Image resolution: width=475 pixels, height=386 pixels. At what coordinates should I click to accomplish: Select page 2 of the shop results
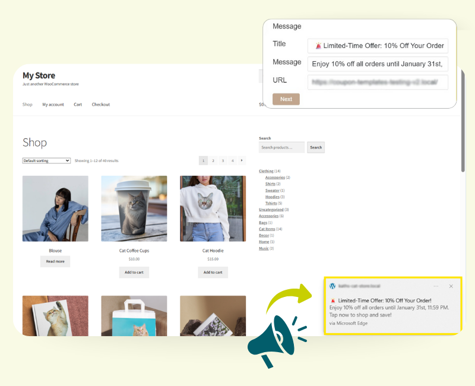tap(213, 160)
